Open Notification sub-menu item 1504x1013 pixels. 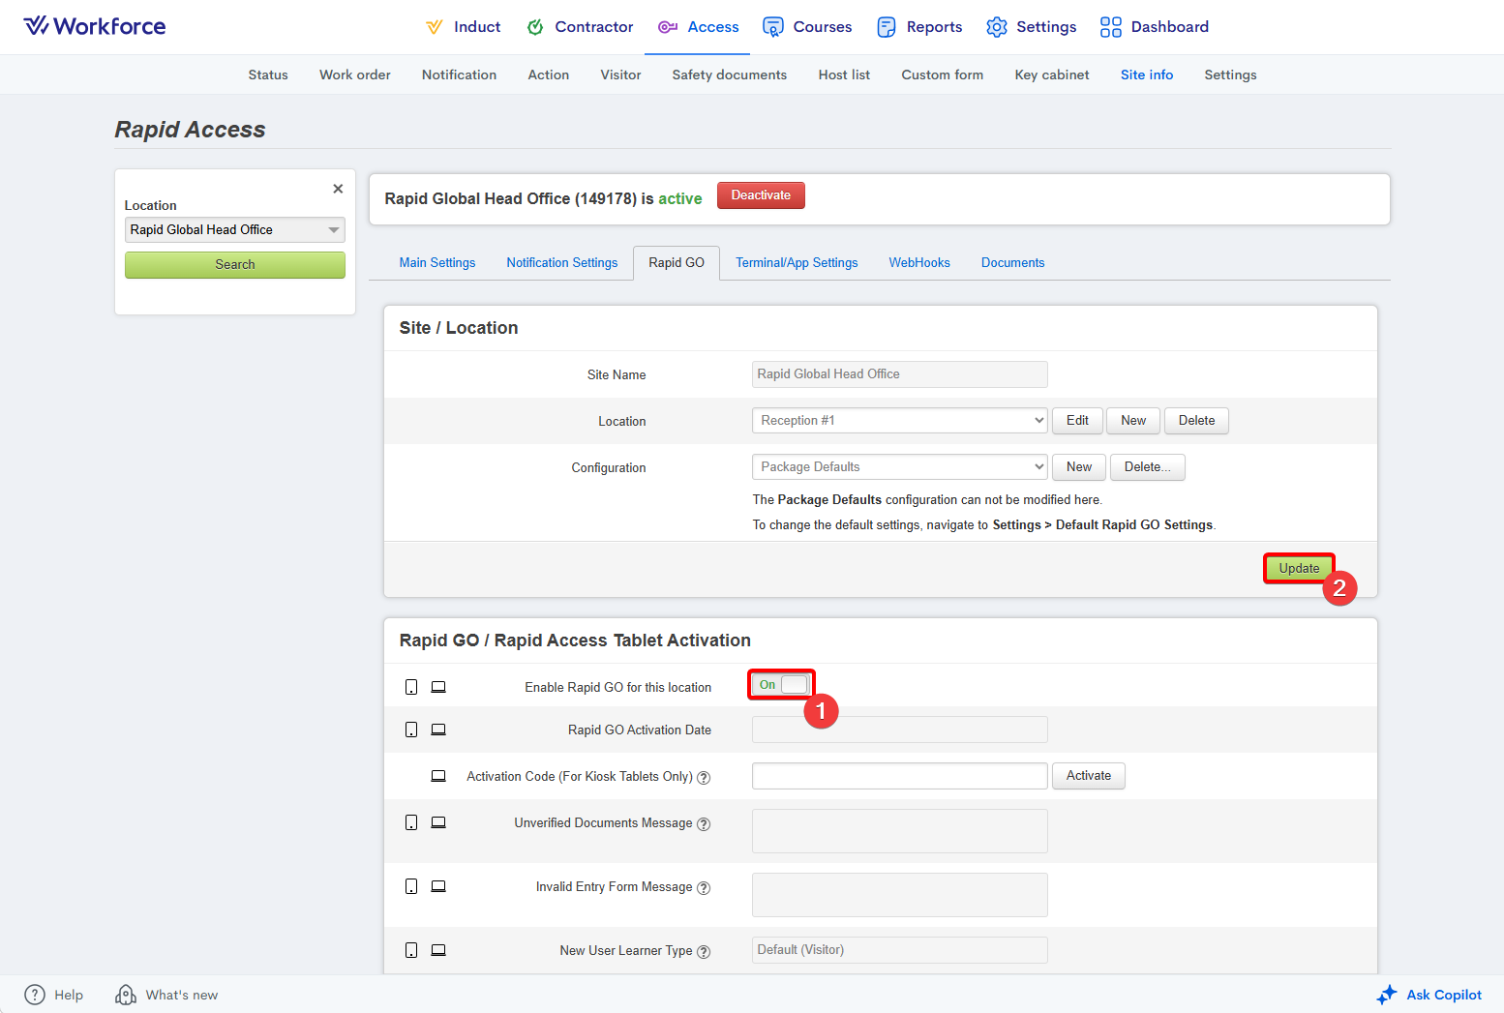coord(459,74)
